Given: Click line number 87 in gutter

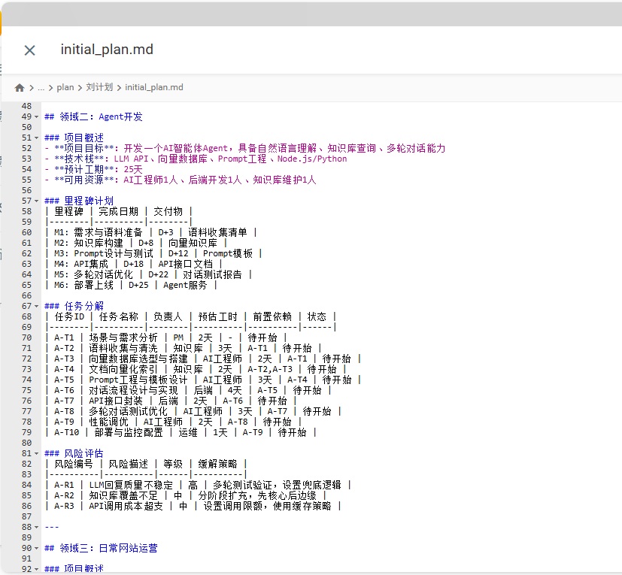Looking at the screenshot, I should [x=26, y=516].
